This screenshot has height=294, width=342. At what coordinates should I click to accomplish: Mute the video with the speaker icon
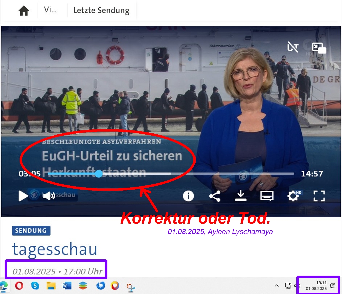[49, 196]
